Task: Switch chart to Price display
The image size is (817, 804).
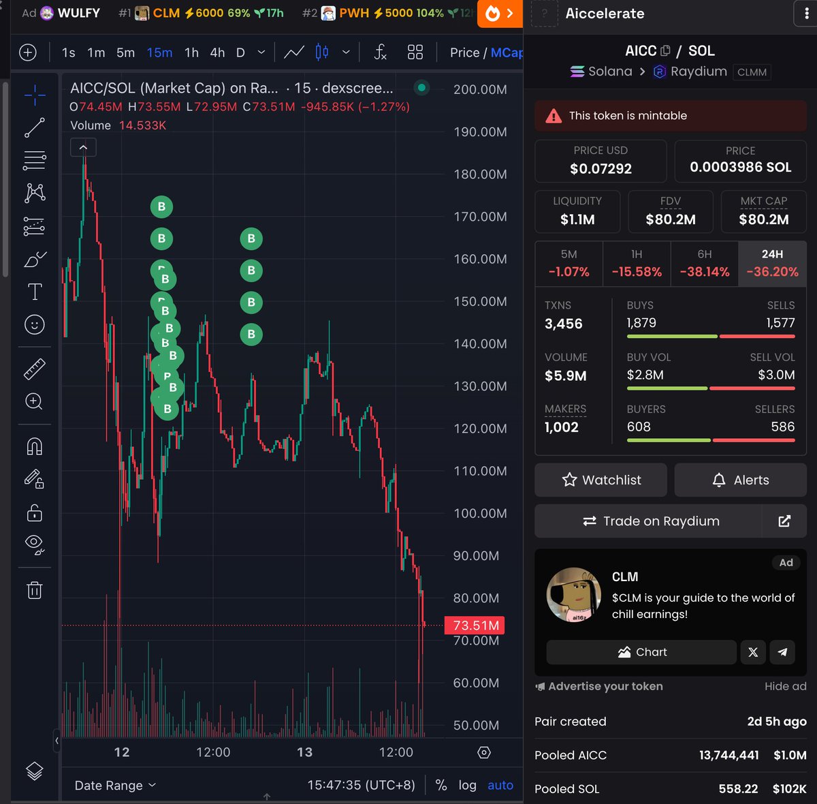Action: (465, 52)
